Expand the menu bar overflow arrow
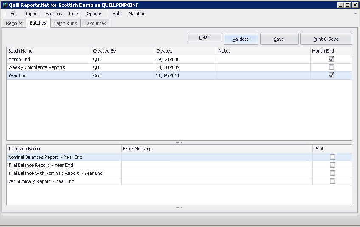The image size is (360, 227). pos(355,14)
